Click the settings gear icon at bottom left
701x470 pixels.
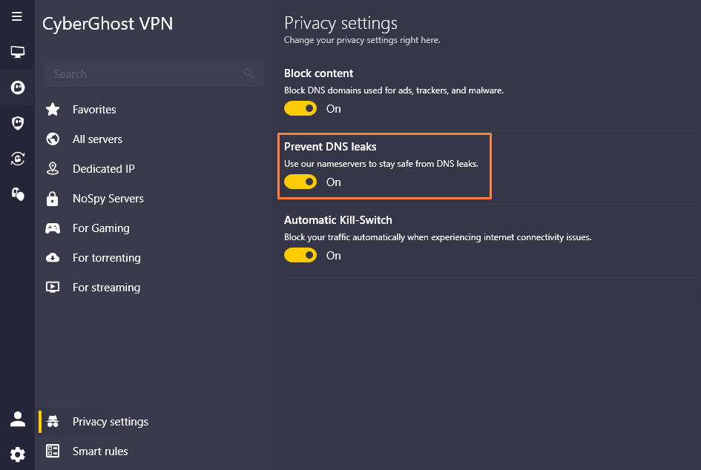point(17,454)
